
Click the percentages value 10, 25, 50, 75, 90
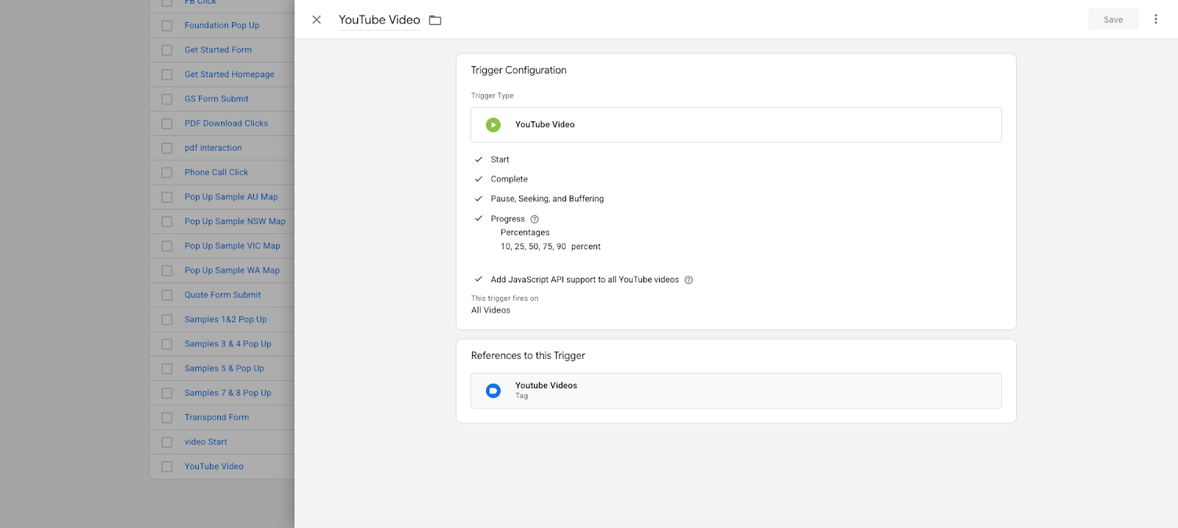pos(533,247)
